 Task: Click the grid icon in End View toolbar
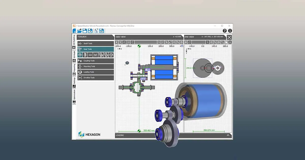(x=186, y=42)
